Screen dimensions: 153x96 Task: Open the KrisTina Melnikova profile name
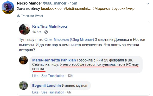[x=49, y=27]
